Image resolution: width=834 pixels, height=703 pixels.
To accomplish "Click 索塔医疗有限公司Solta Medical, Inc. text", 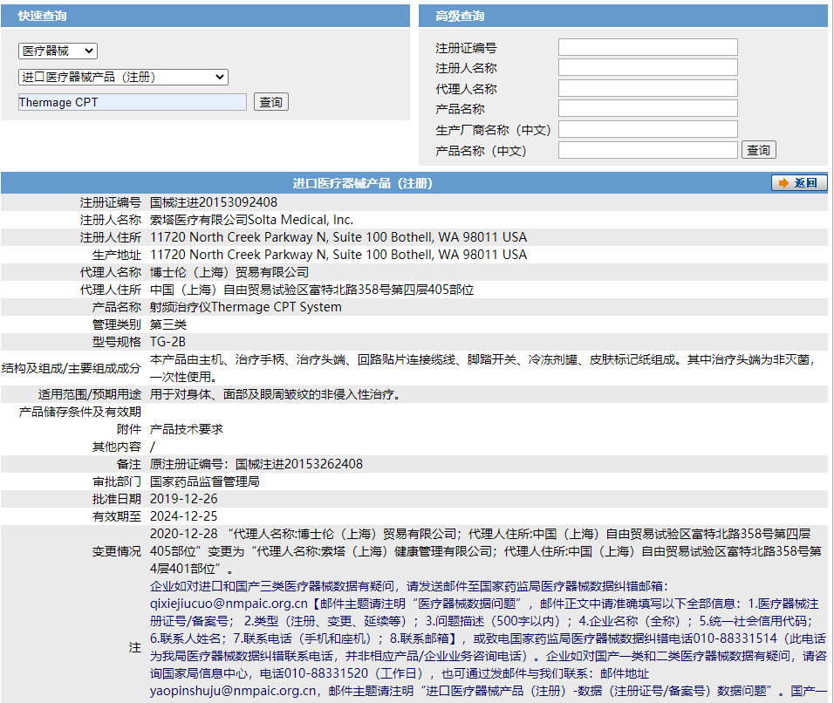I will 251,220.
